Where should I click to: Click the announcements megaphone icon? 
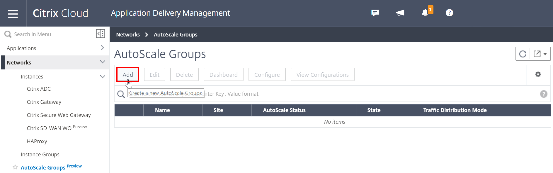coord(400,13)
